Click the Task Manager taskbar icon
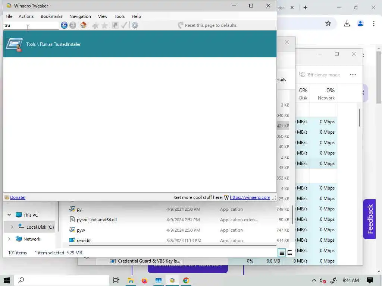This screenshot has height=286, width=382. click(x=158, y=280)
